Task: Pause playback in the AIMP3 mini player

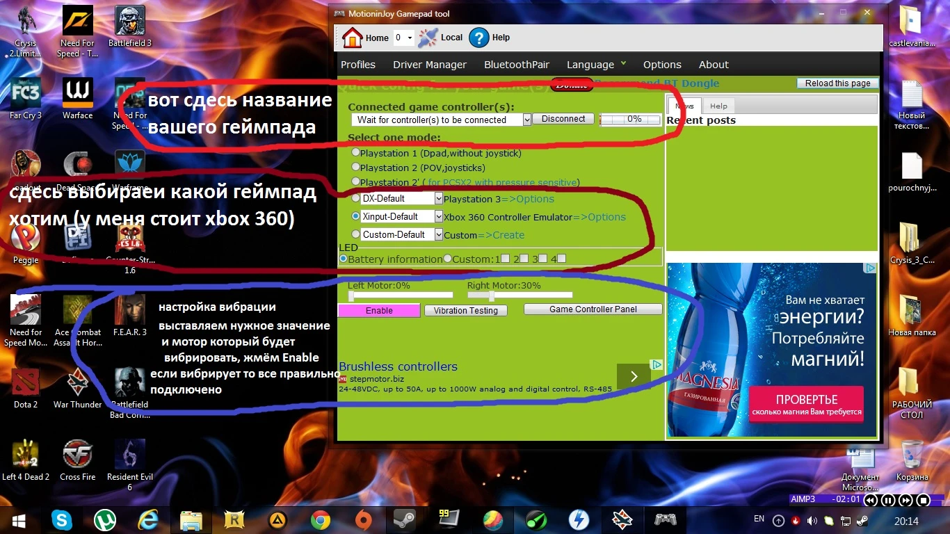Action: pyautogui.click(x=888, y=500)
